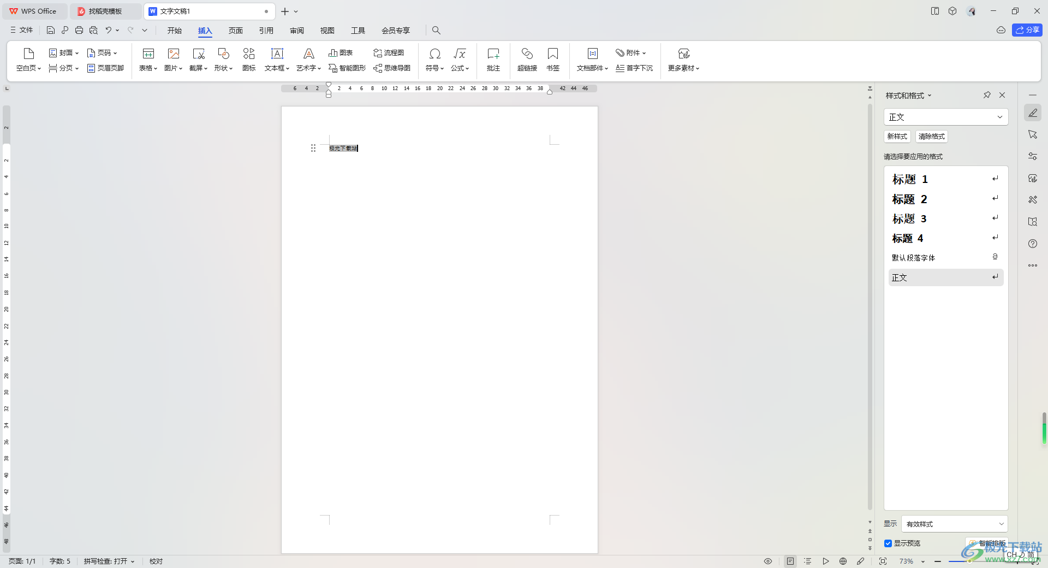This screenshot has height=568, width=1048.
Task: Open document parts (文档部件)
Action: point(592,60)
